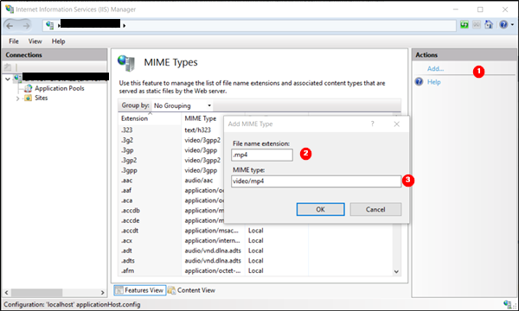Viewport: 519px width, 311px height.
Task: Expand the Sites tree node
Action: 17,98
